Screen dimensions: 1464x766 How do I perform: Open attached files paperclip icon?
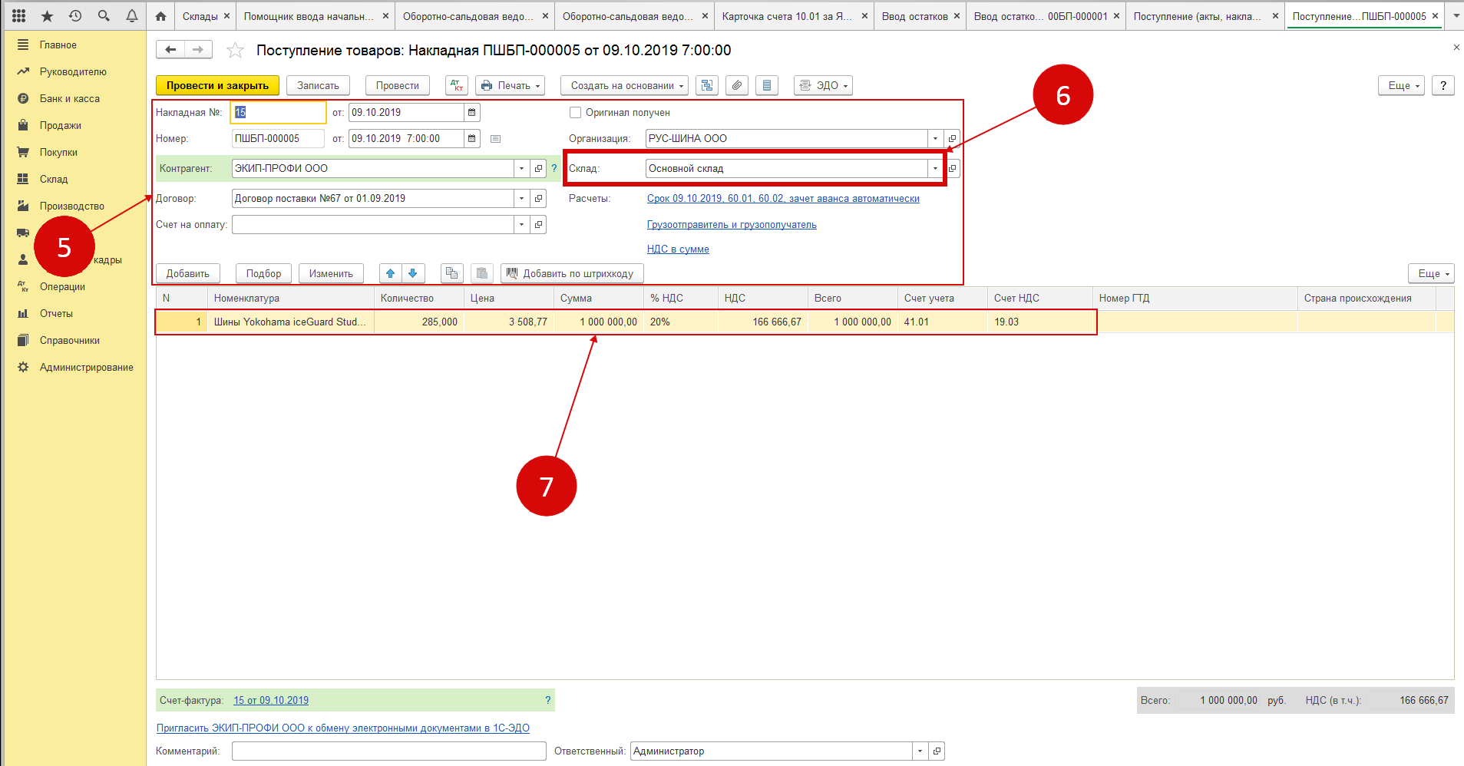tap(737, 85)
